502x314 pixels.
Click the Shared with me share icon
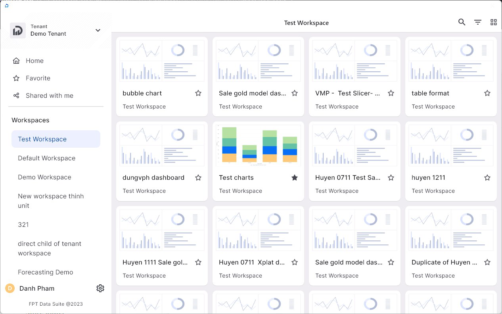16,95
